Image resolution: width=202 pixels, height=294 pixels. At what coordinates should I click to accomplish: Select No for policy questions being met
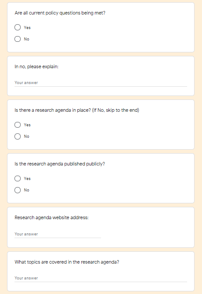point(18,39)
